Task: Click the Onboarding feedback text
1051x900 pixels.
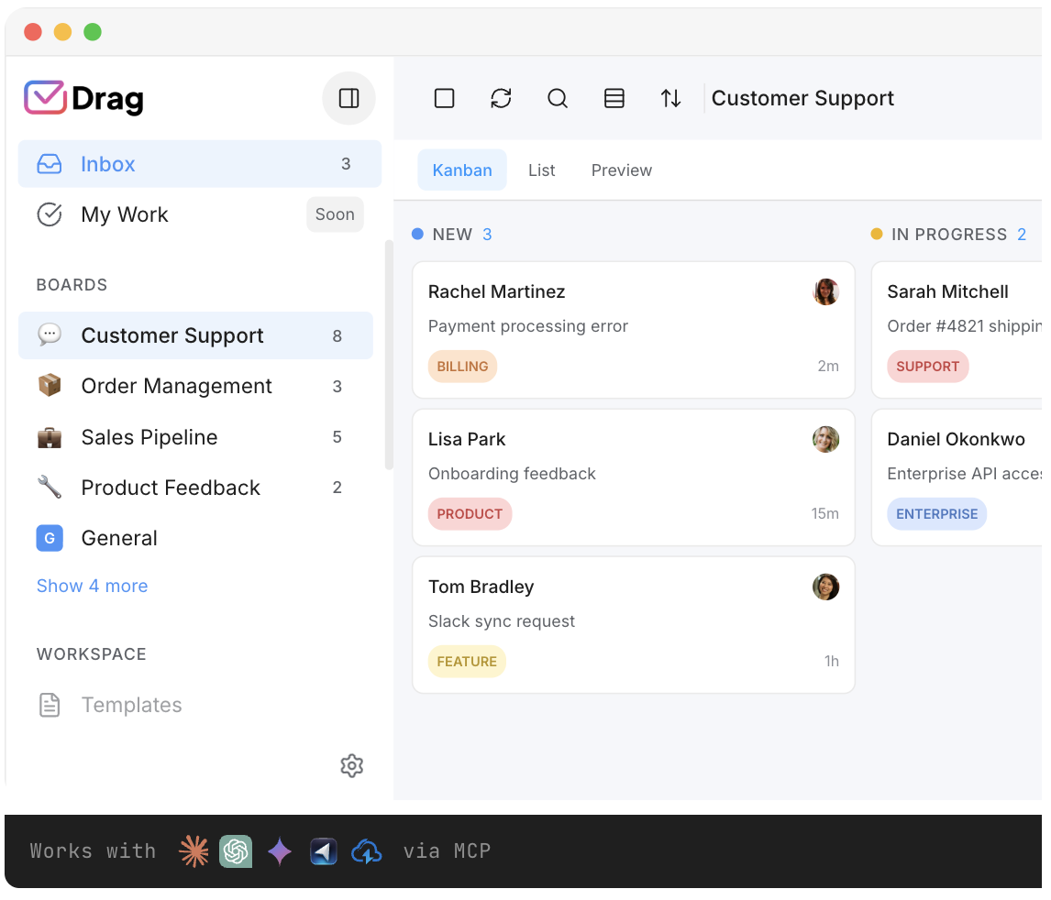Action: click(x=512, y=474)
